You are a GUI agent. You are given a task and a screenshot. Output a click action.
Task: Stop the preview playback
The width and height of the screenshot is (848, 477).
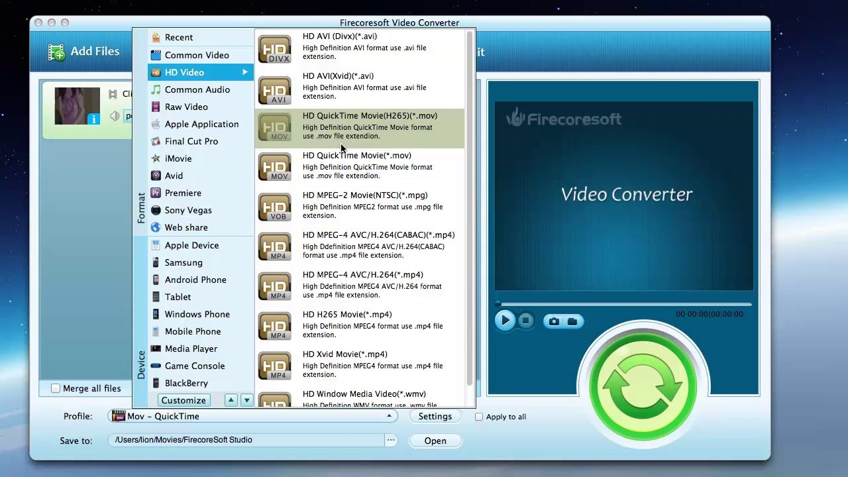[525, 321]
